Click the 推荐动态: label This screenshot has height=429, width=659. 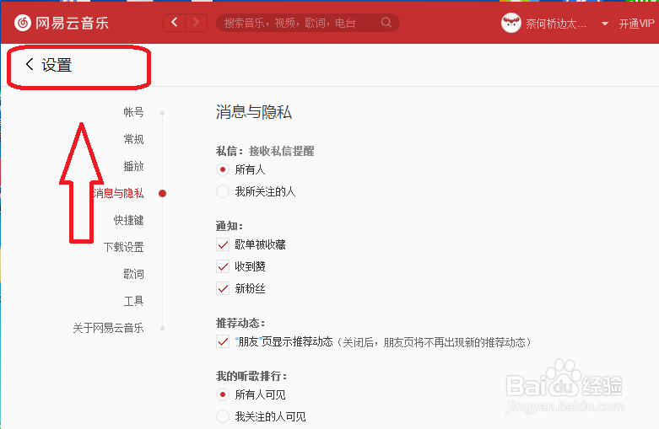coord(240,323)
